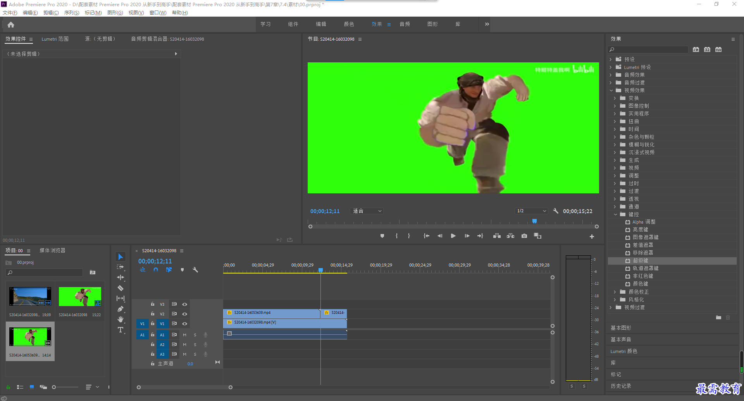Open the 文件(F) menu
The width and height of the screenshot is (744, 401).
[10, 13]
